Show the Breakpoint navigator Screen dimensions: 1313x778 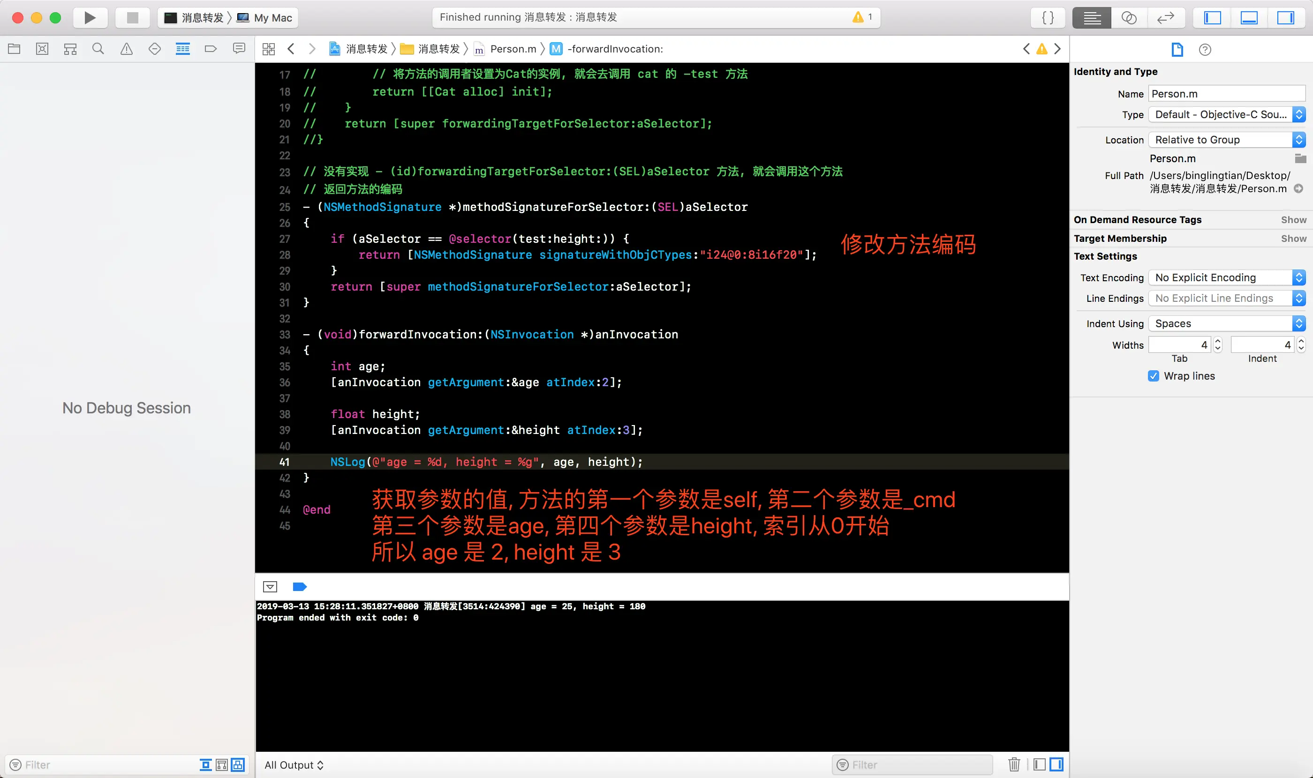(x=211, y=49)
